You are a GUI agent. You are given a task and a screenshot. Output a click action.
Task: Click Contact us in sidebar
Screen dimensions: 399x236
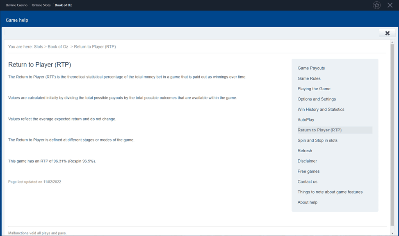pyautogui.click(x=308, y=181)
